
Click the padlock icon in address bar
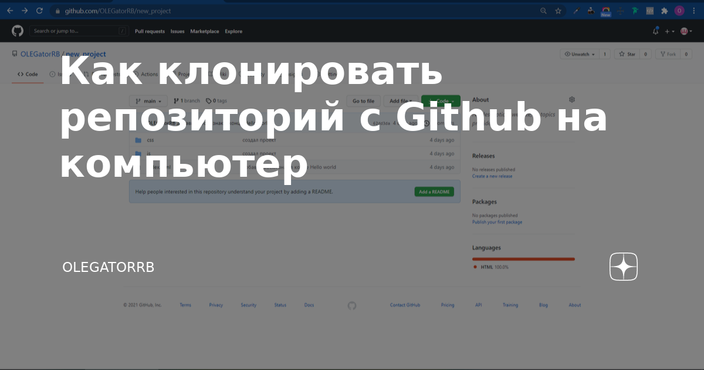(57, 11)
